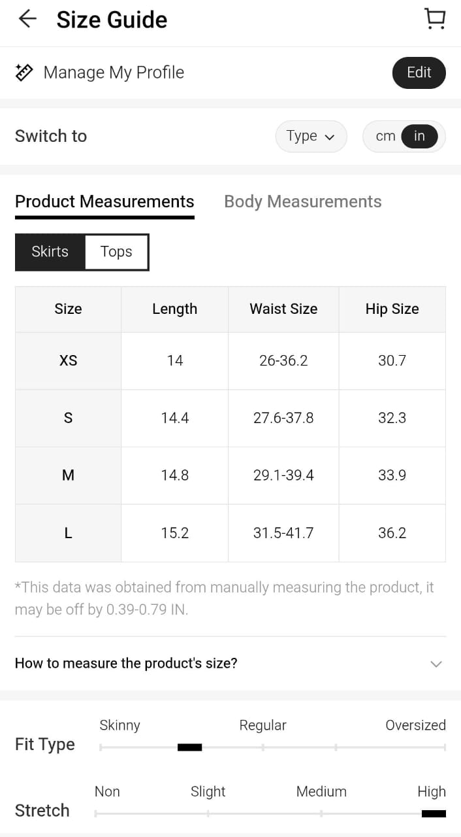Click the Stretch slider High marker
Image resolution: width=461 pixels, height=837 pixels.
pyautogui.click(x=434, y=813)
